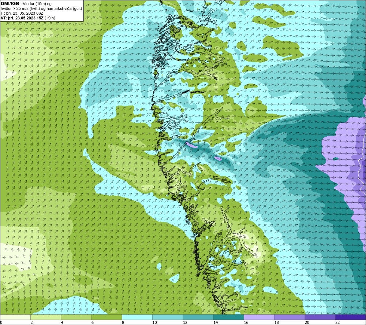
Task: Click the 0-2 m/s pale legend swatch
Action: click(x=15, y=317)
